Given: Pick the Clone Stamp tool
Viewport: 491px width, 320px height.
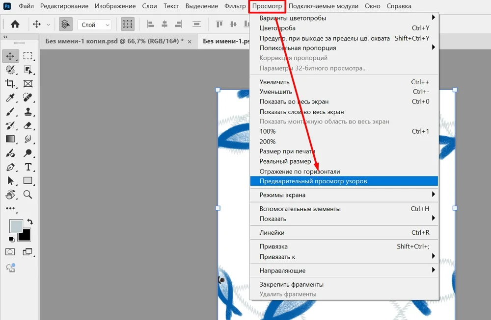Looking at the screenshot, I should point(28,111).
